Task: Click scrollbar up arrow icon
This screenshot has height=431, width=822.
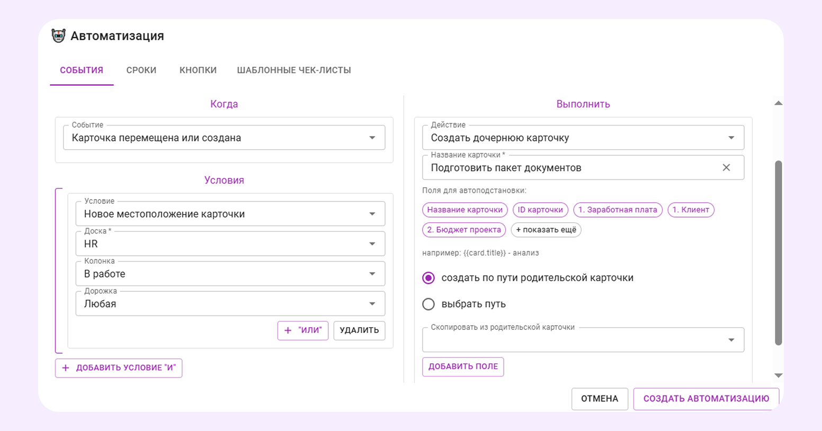Action: click(778, 103)
